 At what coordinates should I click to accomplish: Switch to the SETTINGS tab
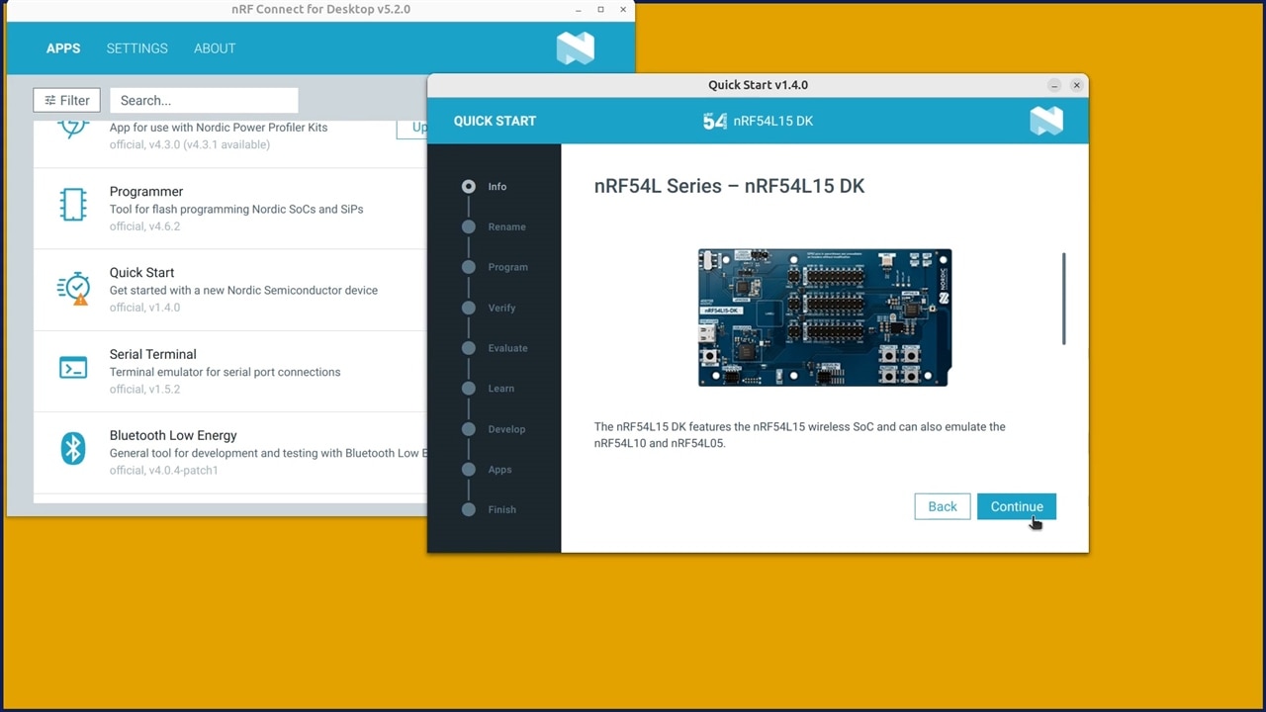[136, 47]
